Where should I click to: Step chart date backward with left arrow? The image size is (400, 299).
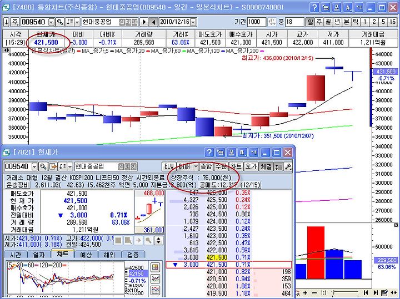[x=153, y=22]
